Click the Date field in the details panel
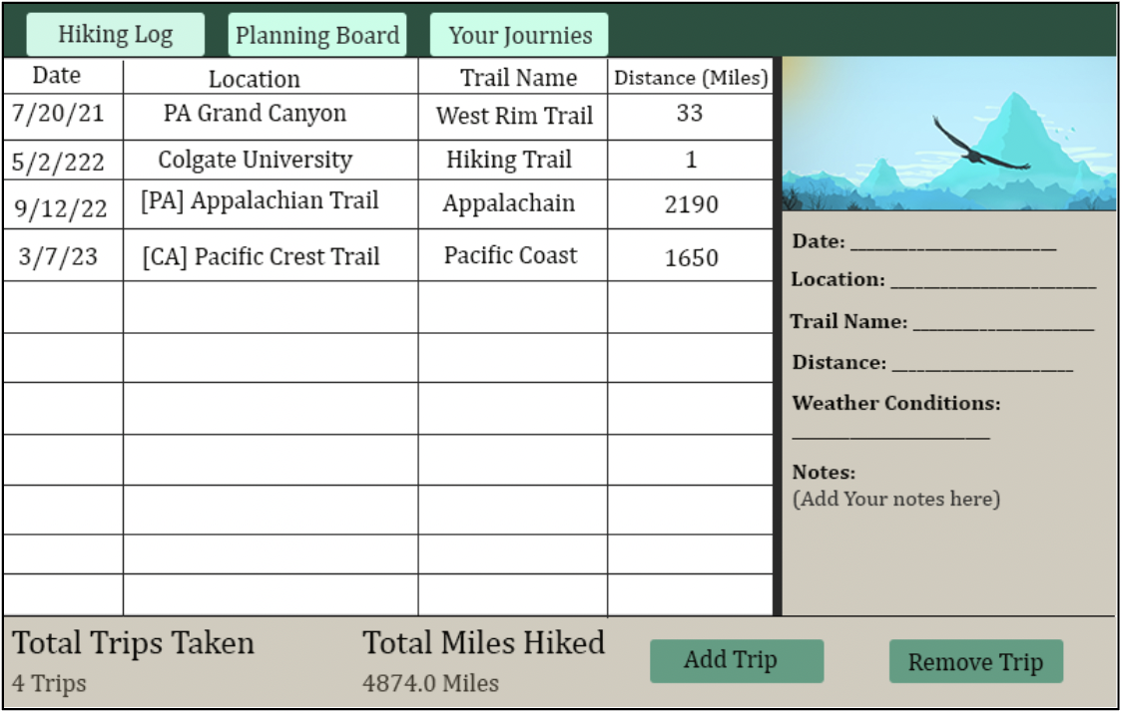Viewport: 1122px width, 714px height. coord(898,239)
